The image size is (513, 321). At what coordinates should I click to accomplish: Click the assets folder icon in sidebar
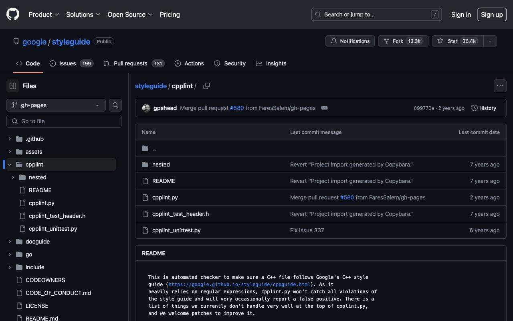tap(19, 152)
